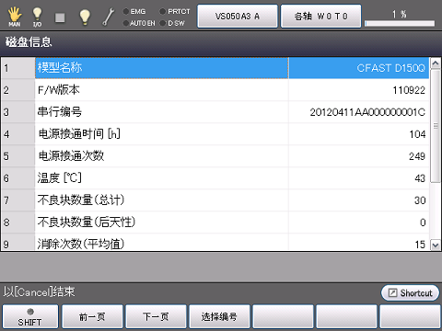Click the scrollbar up arrow

click(436, 63)
